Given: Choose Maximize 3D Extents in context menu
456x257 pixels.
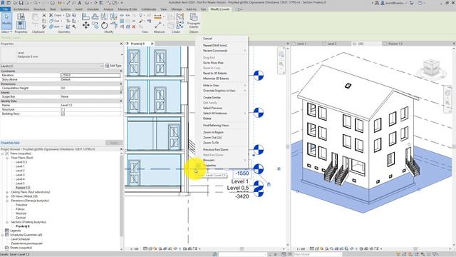Looking at the screenshot, I should point(216,79).
